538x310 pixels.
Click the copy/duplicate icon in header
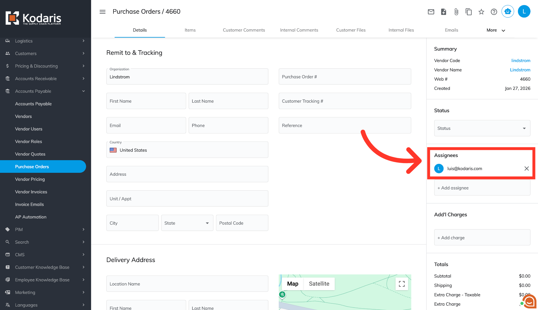pos(469,12)
